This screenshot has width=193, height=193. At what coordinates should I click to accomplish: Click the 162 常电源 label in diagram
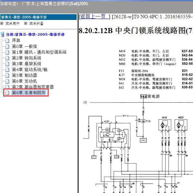[150, 96]
